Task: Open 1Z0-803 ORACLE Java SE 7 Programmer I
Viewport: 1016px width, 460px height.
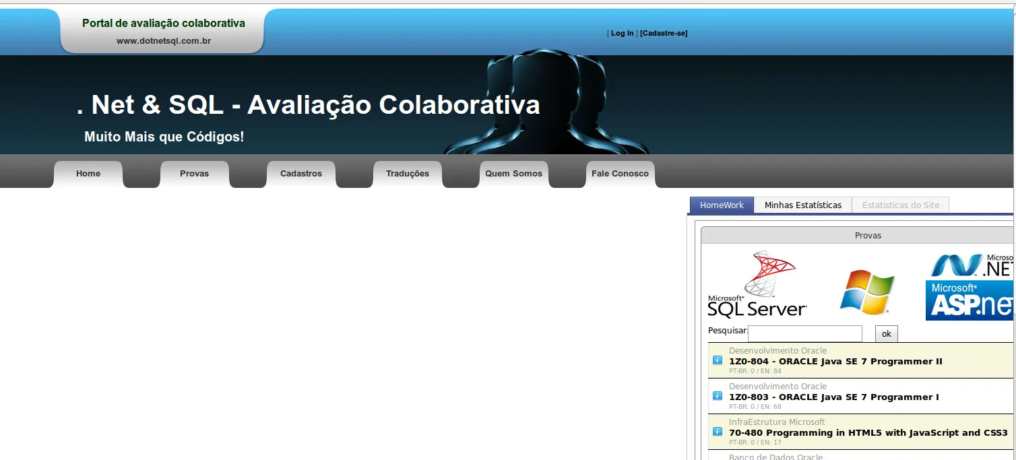Action: (834, 397)
